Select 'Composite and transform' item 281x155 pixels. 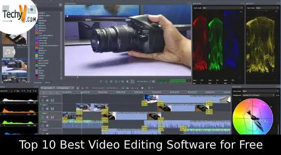pyautogui.click(x=48, y=45)
